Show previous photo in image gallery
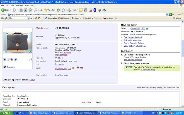The width and height of the screenshot is (184, 115). tap(5, 59)
